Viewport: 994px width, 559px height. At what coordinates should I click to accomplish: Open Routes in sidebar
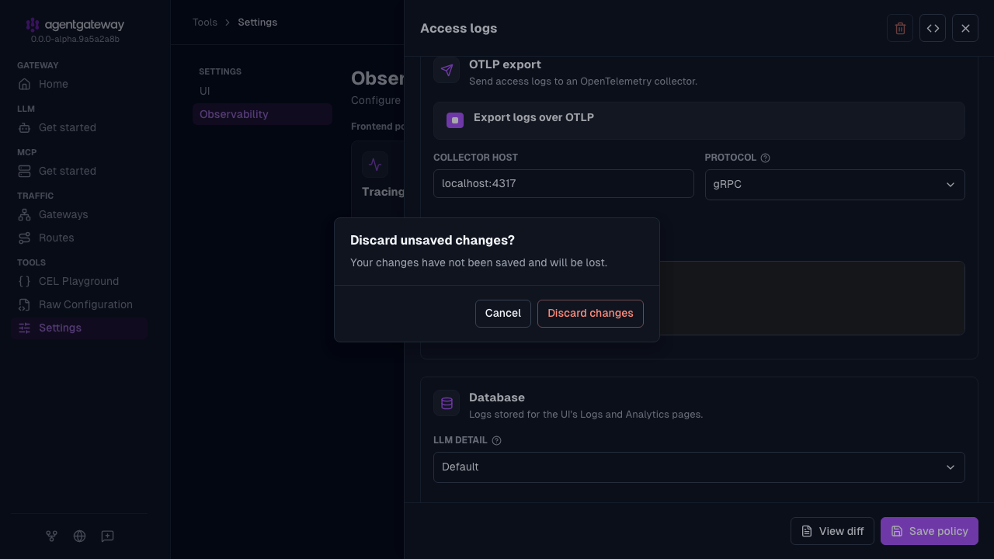[79, 238]
